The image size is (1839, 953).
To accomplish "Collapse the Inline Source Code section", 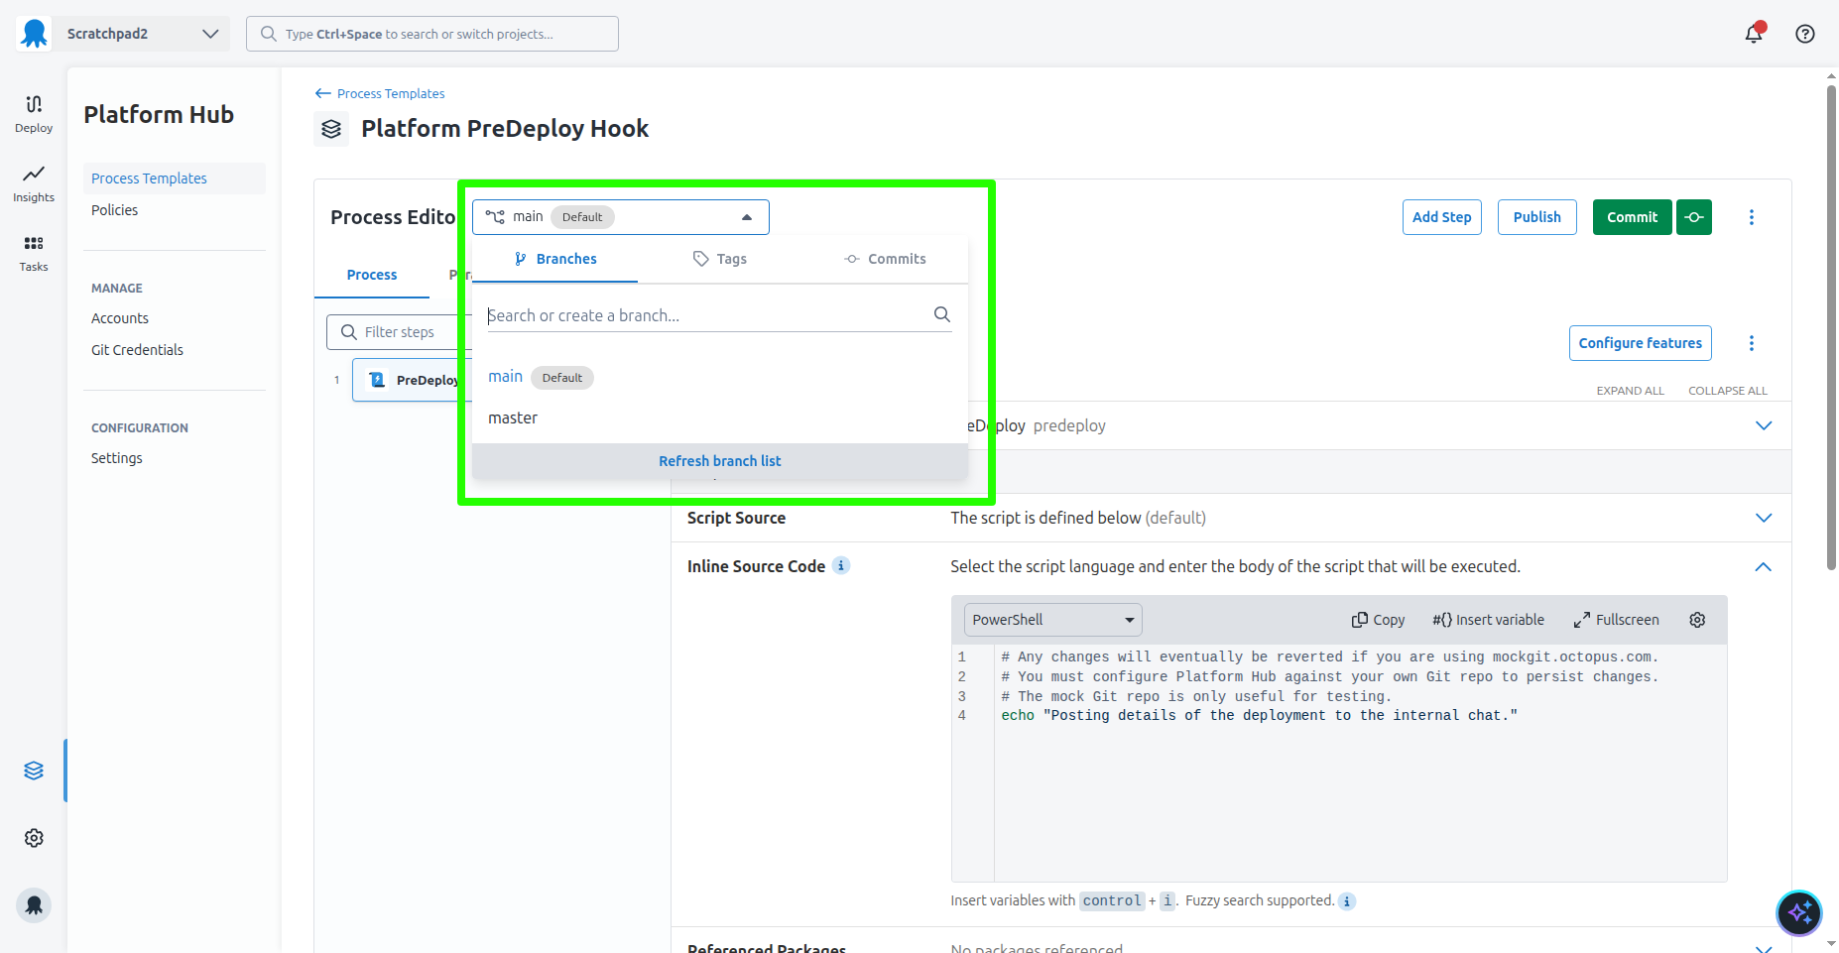I will pyautogui.click(x=1763, y=567).
